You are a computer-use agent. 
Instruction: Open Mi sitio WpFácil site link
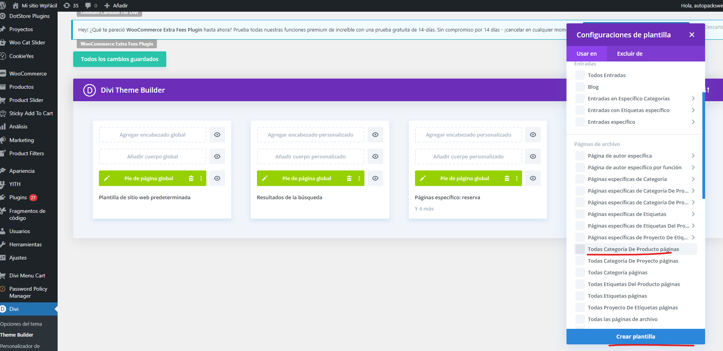point(35,5)
